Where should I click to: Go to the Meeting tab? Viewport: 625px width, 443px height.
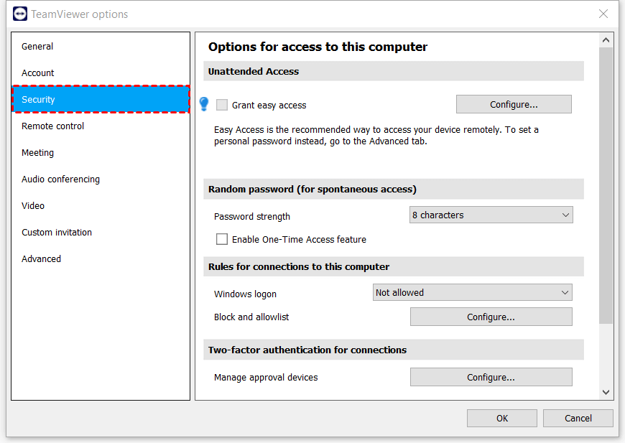pyautogui.click(x=38, y=153)
